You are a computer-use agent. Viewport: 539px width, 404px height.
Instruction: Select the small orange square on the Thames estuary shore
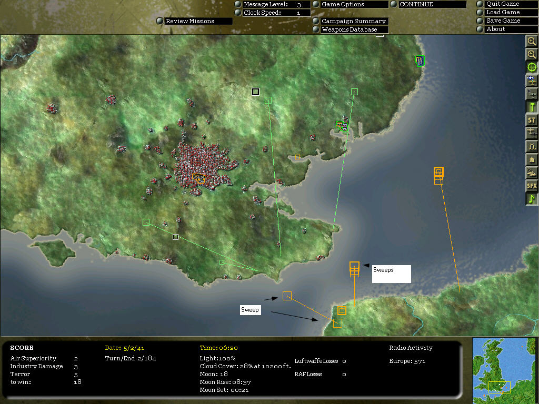tap(298, 157)
